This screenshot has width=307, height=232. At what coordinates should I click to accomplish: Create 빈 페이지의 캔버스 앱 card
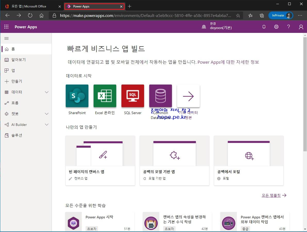100,161
